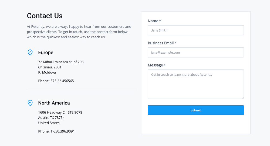Click the R. Moldova country text
Screen dimensions: 270x146
point(47,72)
